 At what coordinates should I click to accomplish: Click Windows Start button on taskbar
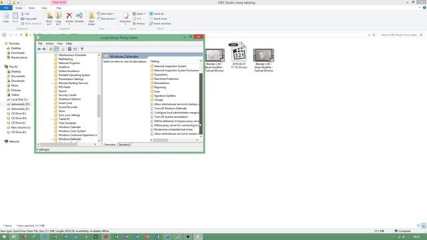4,237
